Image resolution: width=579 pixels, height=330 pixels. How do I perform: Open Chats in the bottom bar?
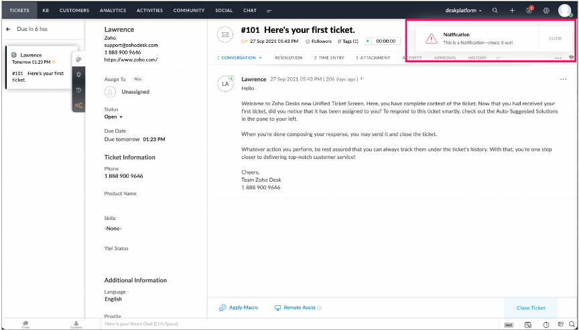25,325
